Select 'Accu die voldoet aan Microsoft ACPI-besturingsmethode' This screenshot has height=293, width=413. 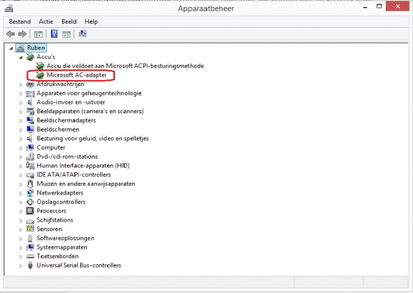click(x=125, y=66)
